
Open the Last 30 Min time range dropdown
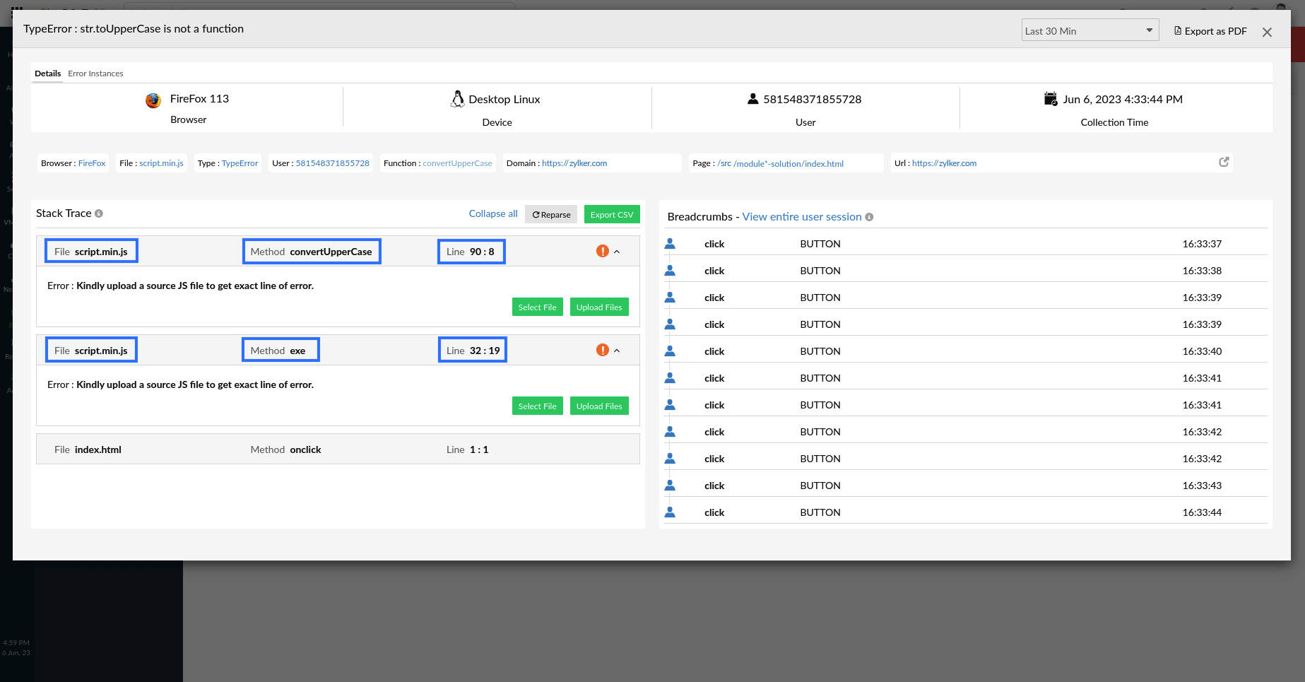1090,30
